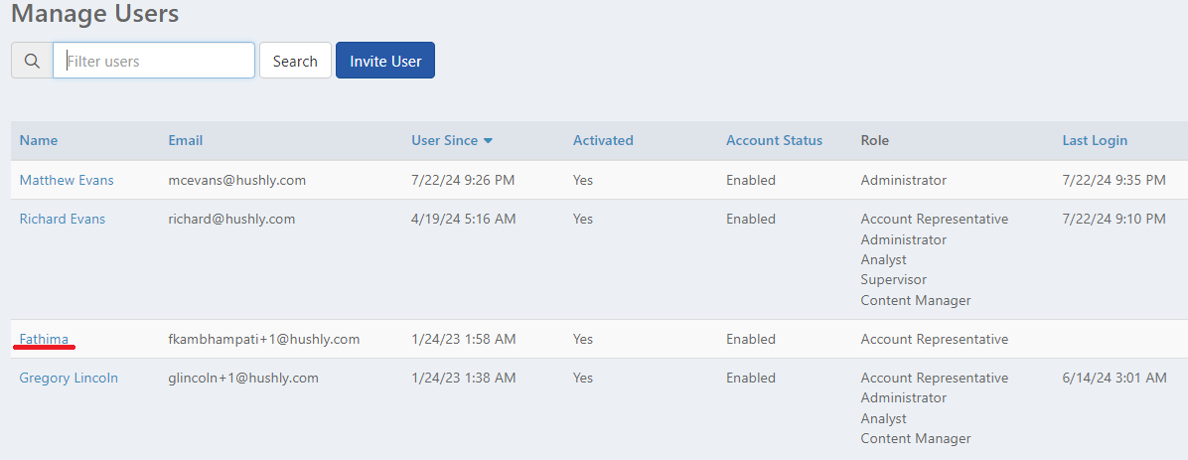1188x460 pixels.
Task: Click Richard Evans' Activated Yes value
Action: [583, 219]
